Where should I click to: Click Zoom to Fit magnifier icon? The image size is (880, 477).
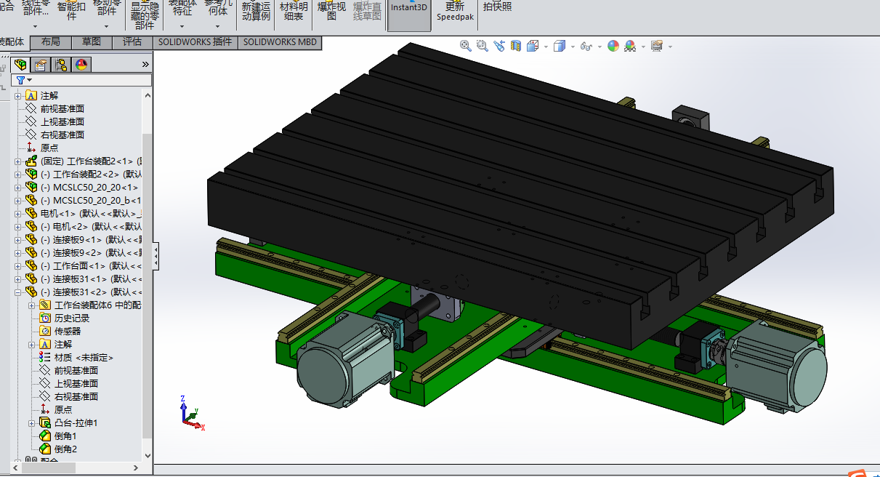466,46
